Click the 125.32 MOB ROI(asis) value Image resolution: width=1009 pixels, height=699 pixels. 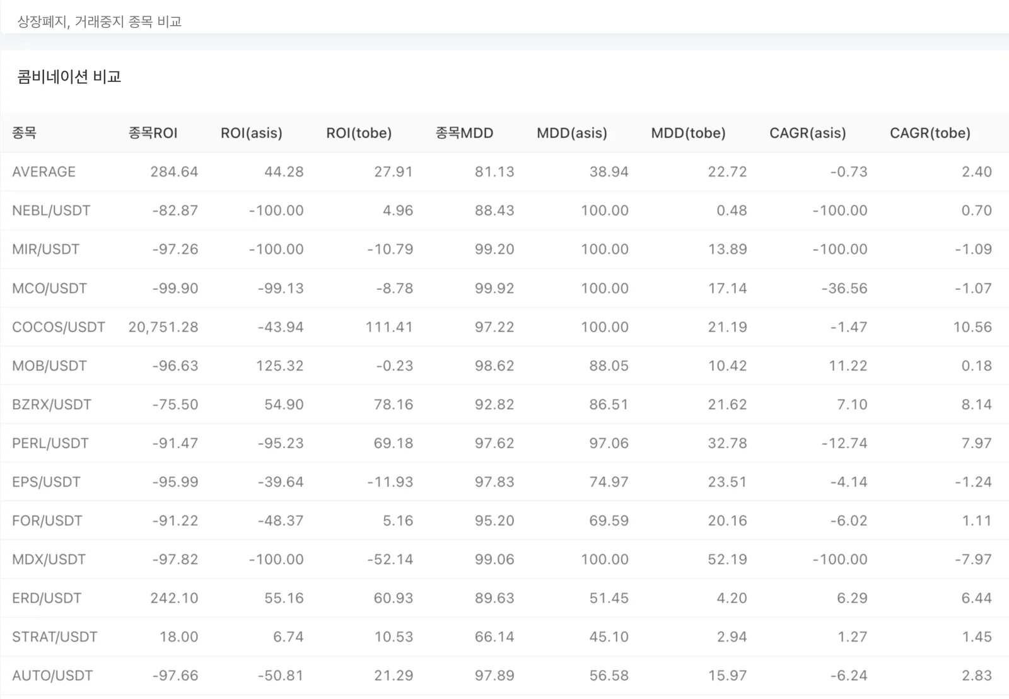click(279, 366)
